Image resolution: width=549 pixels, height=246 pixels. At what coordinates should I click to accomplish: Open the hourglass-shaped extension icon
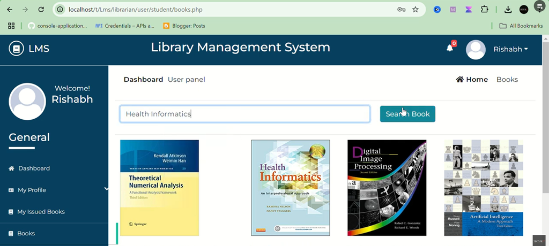pyautogui.click(x=469, y=10)
